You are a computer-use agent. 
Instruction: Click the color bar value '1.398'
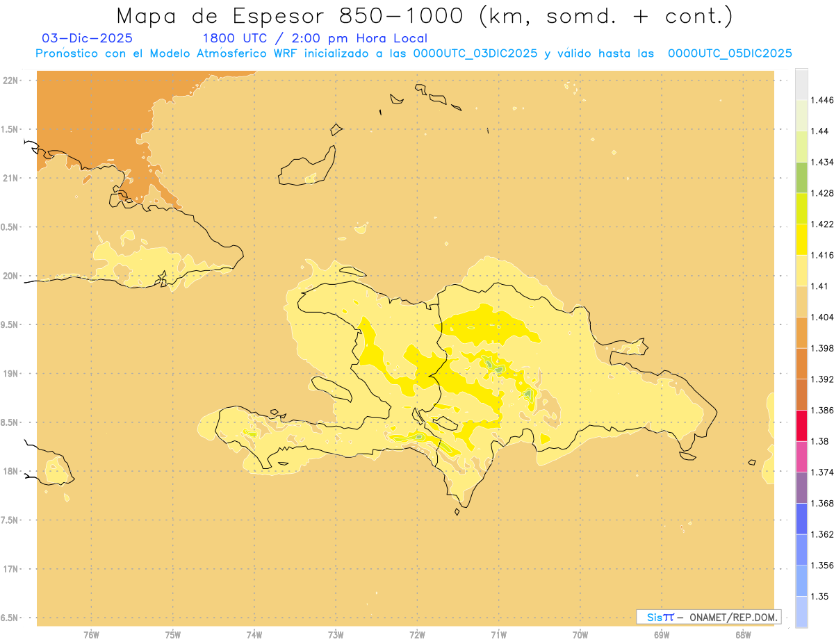(x=821, y=348)
